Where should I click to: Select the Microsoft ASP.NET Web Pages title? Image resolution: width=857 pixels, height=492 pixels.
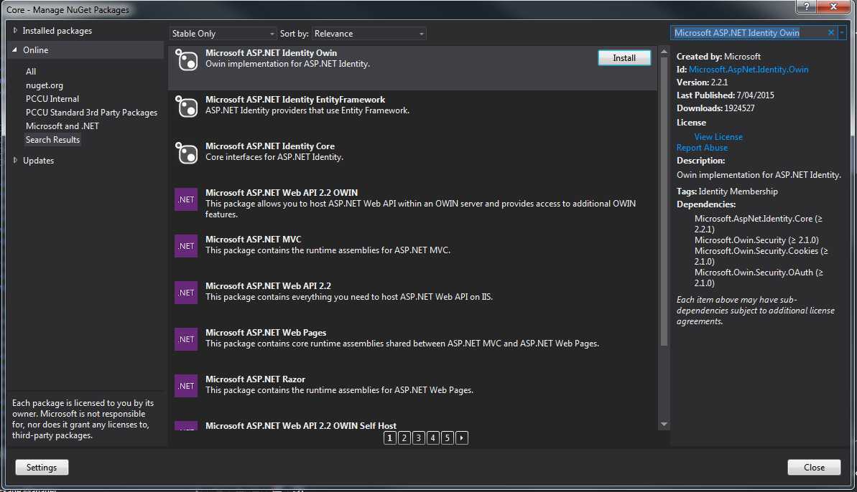point(266,333)
